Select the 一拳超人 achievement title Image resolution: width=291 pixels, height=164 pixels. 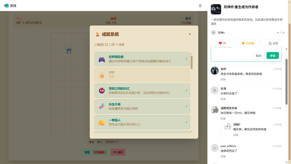(x=115, y=120)
